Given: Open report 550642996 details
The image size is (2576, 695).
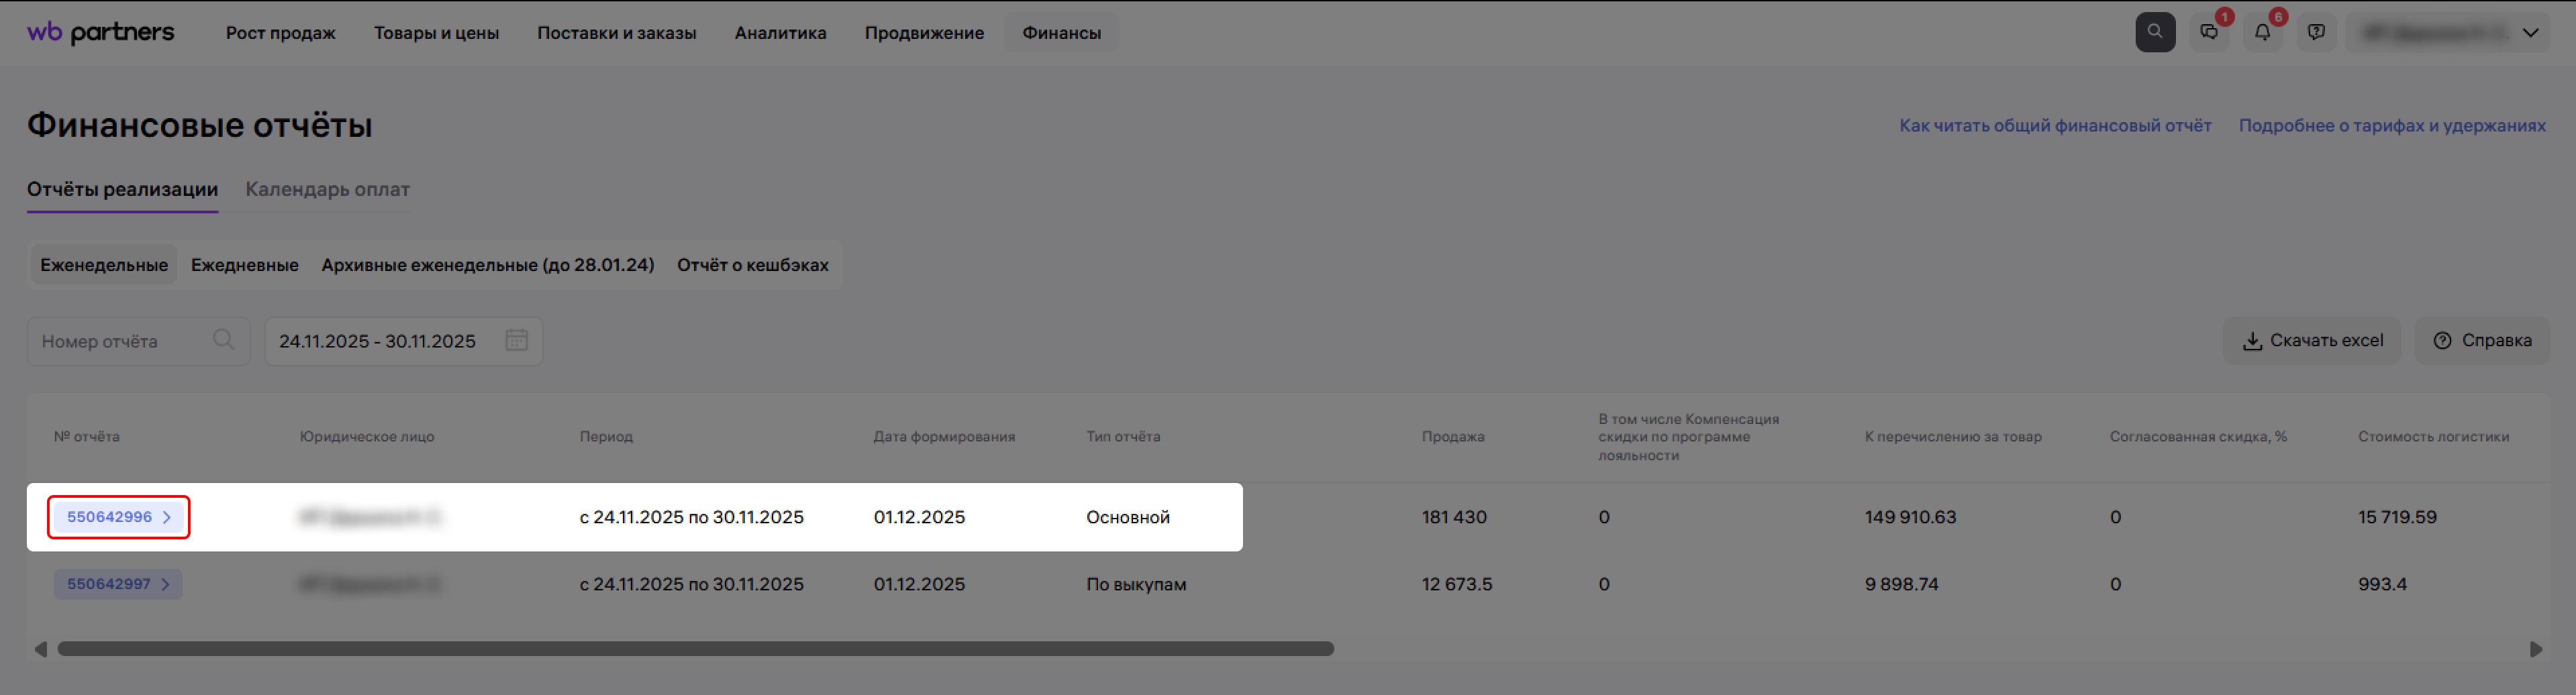Looking at the screenshot, I should 118,517.
